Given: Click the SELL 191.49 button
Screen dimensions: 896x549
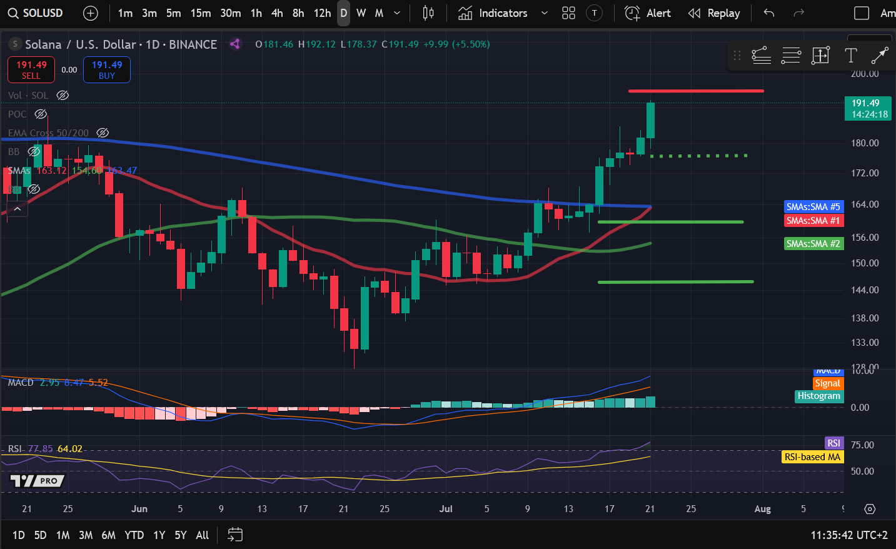Looking at the screenshot, I should (x=31, y=69).
